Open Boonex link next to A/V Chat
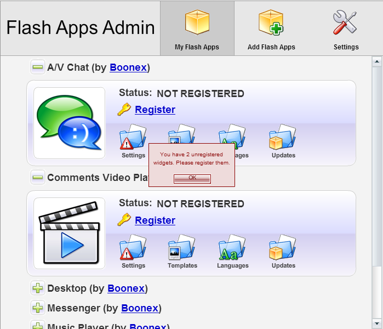This screenshot has height=329, width=383. click(x=128, y=67)
